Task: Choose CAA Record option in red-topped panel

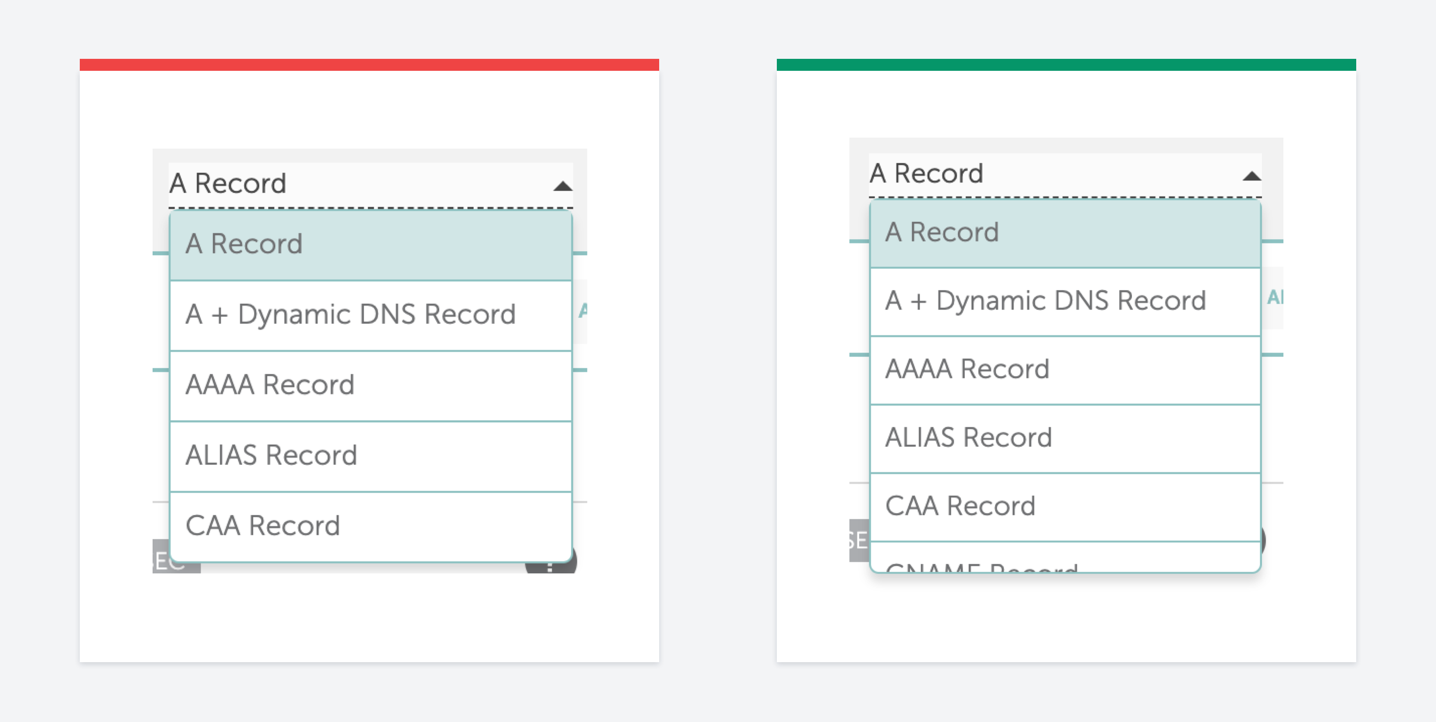Action: point(370,527)
